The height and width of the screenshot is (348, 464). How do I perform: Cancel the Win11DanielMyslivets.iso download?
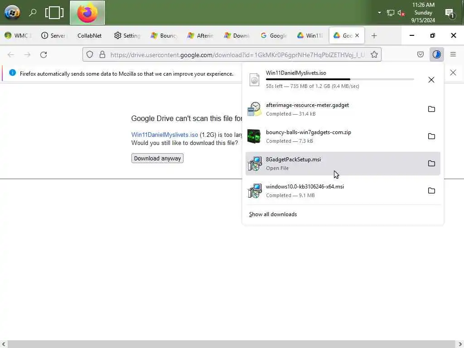(431, 80)
